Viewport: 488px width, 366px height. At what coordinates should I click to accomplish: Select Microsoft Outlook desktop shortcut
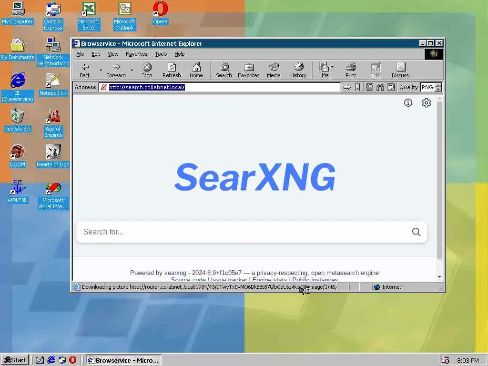coord(124,16)
